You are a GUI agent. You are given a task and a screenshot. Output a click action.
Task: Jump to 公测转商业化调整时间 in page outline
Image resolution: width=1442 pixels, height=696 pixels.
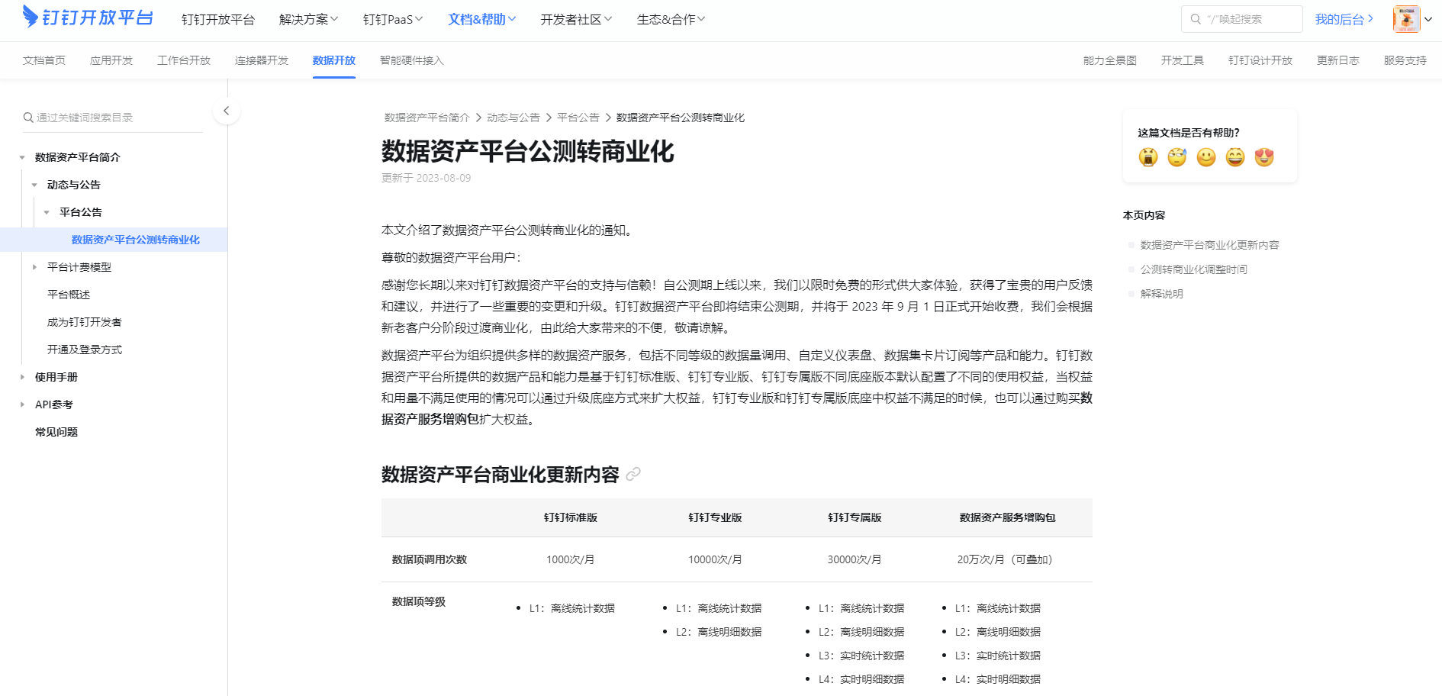click(x=1193, y=269)
